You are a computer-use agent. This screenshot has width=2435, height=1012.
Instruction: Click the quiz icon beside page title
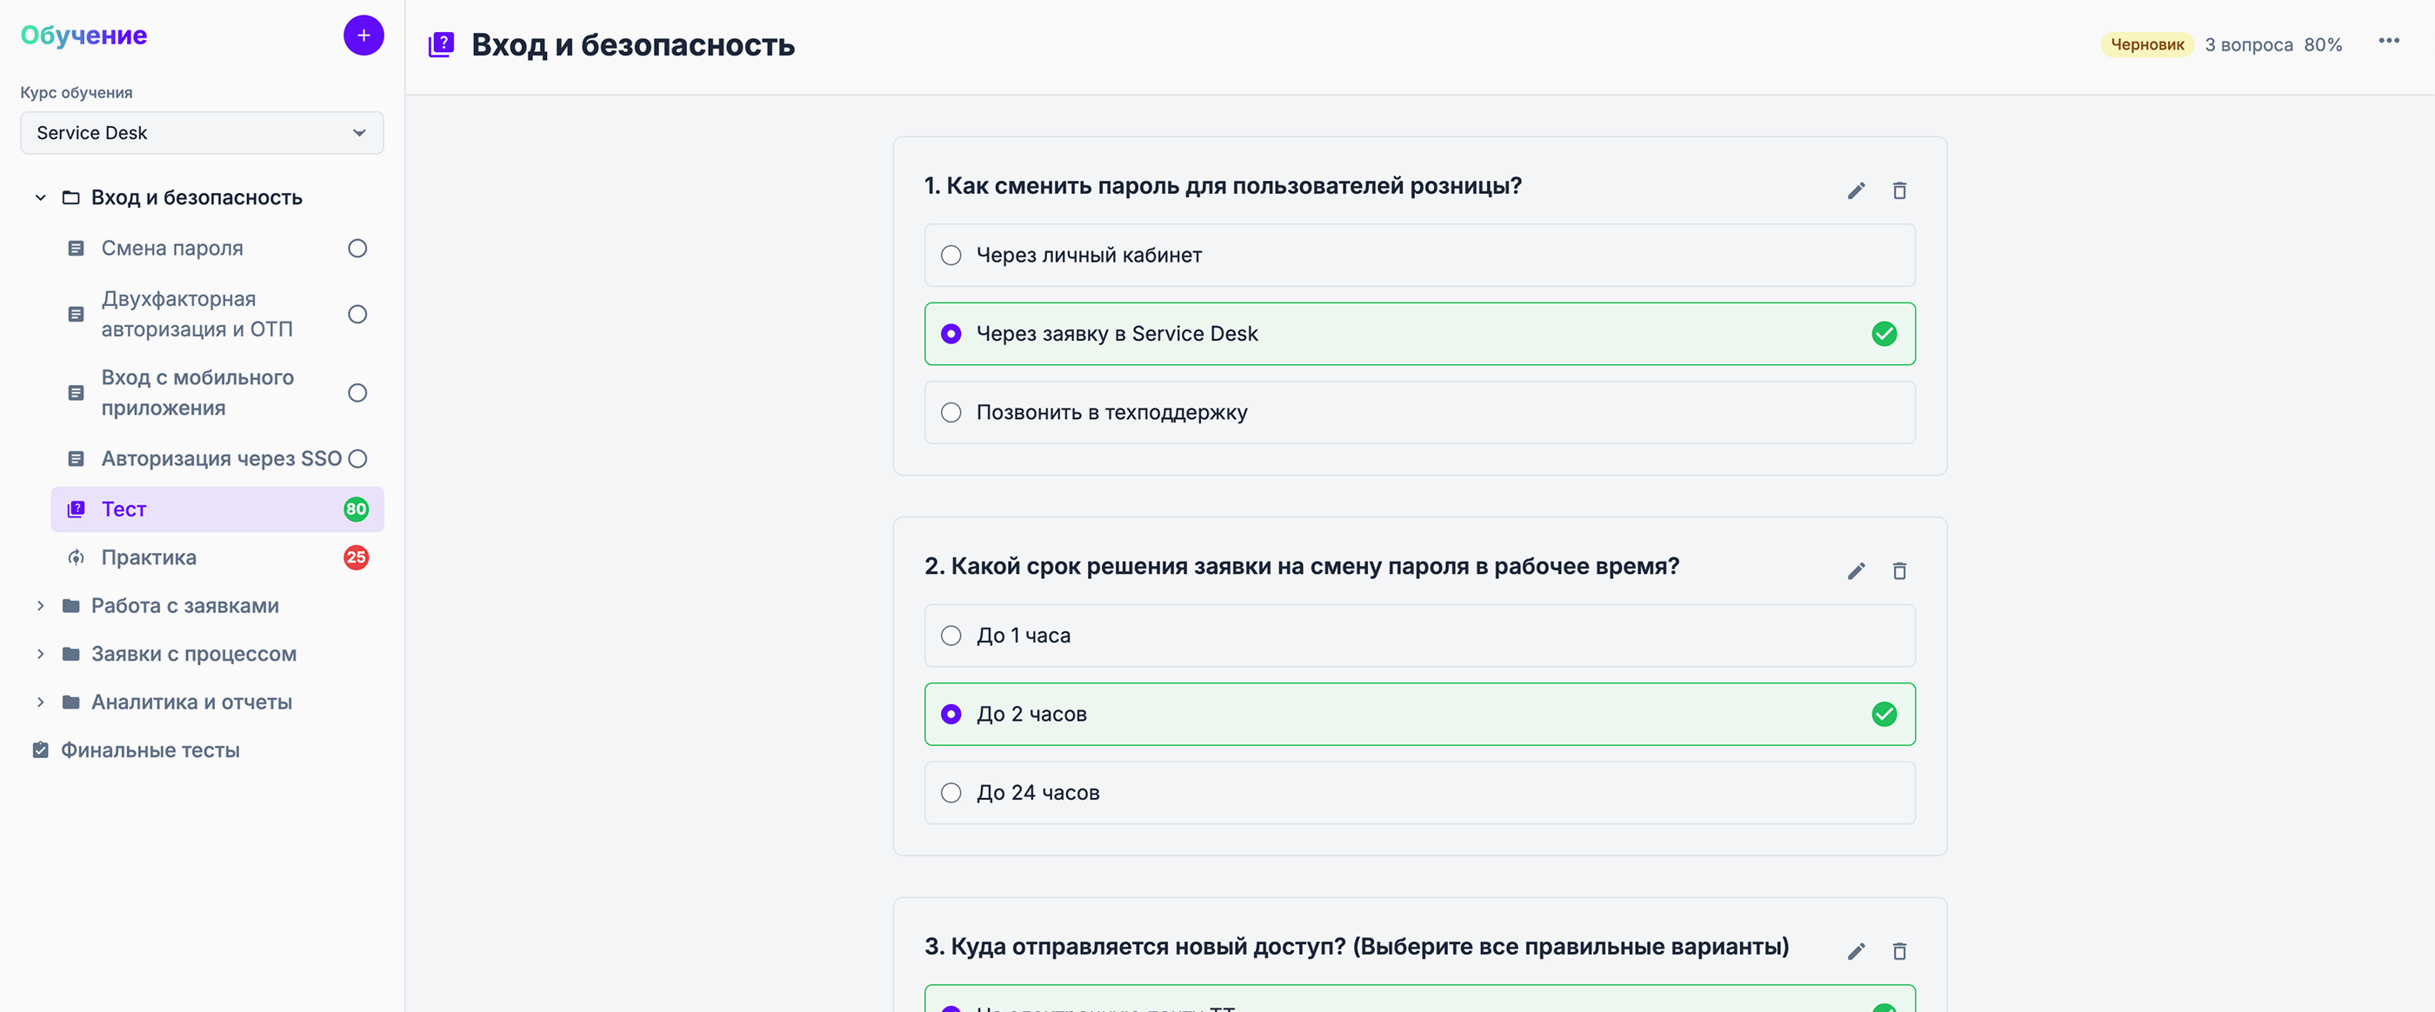442,44
